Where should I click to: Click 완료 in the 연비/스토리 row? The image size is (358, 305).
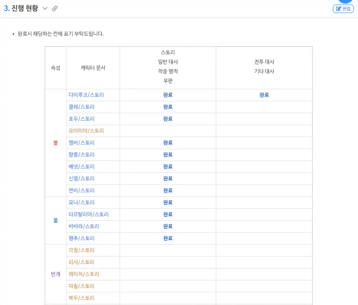pos(168,191)
